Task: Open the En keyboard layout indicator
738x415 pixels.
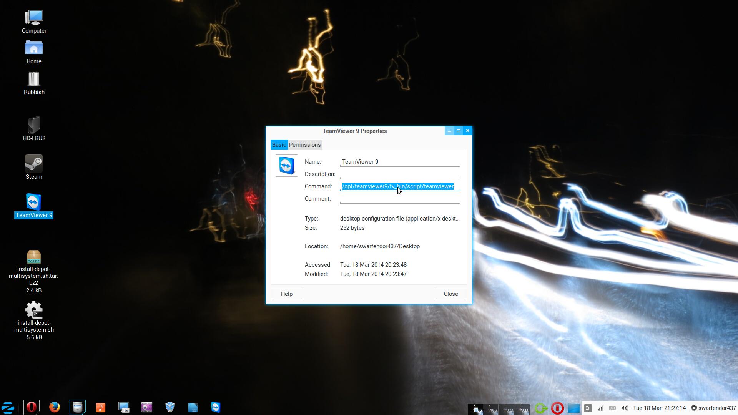Action: (x=588, y=408)
